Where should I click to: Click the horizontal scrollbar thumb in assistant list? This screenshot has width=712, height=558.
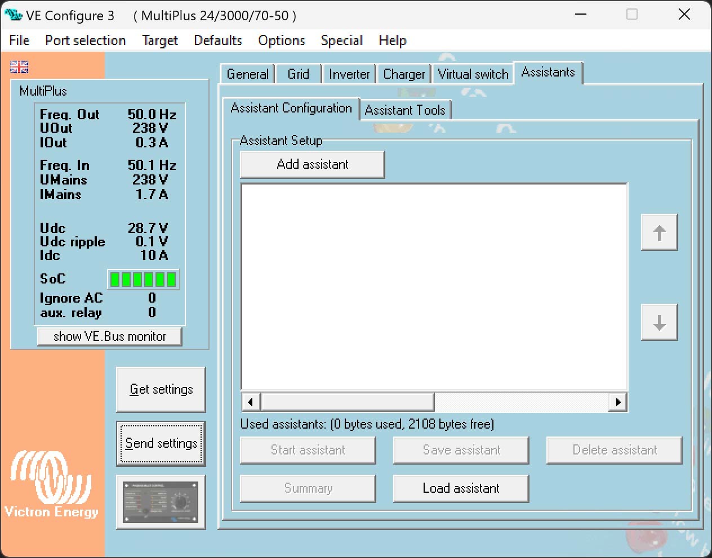348,402
